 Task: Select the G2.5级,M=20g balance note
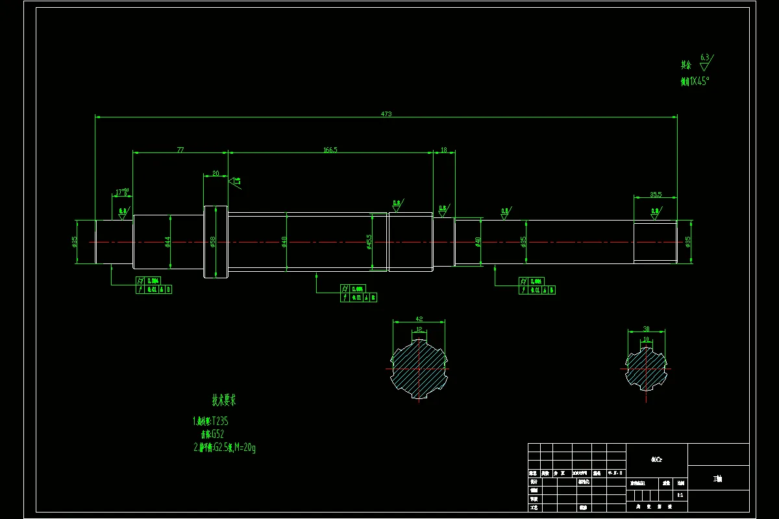coord(224,448)
